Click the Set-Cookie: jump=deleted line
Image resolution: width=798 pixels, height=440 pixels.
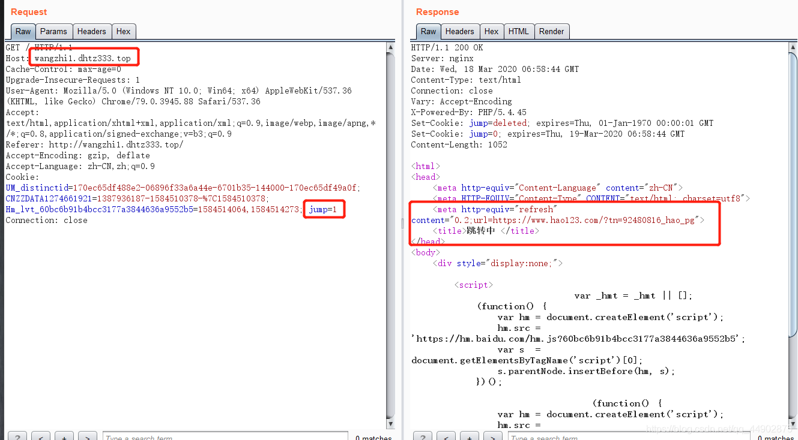[563, 123]
